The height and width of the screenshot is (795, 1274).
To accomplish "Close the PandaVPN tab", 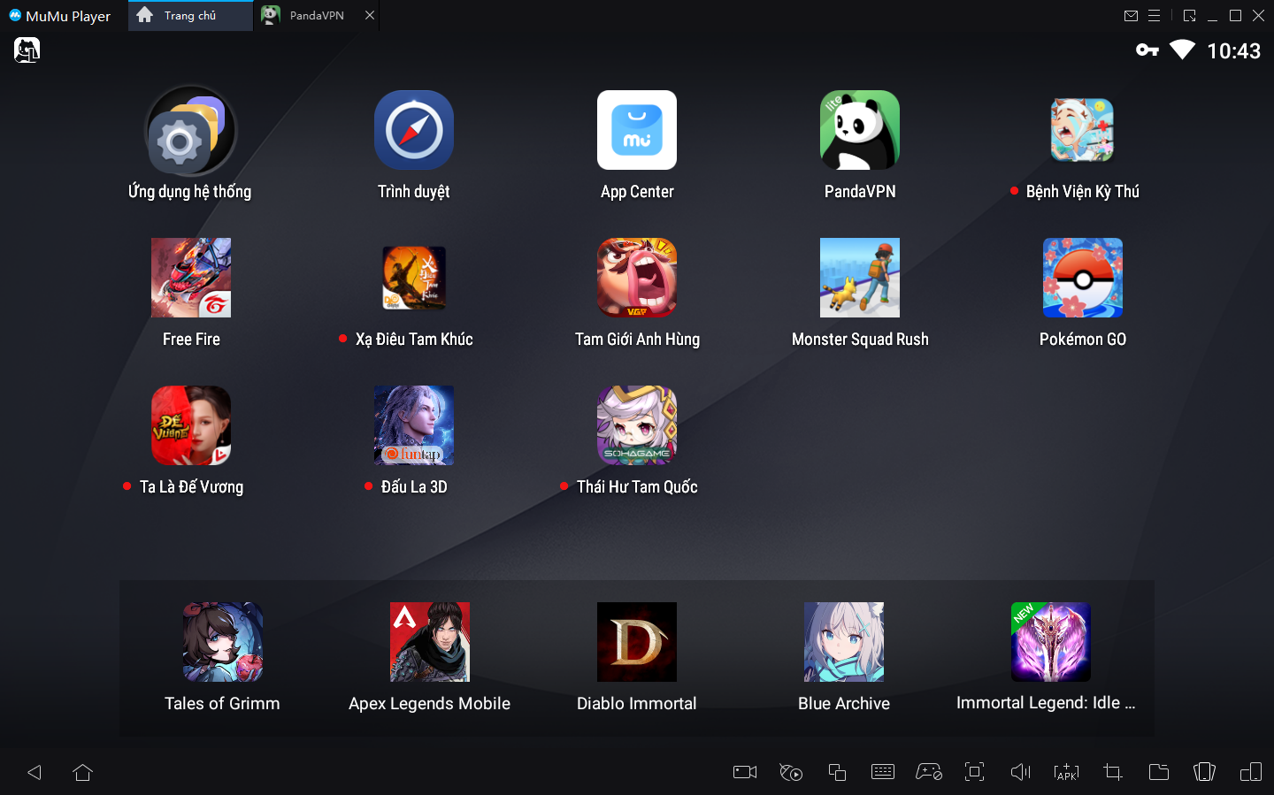I will click(x=370, y=16).
